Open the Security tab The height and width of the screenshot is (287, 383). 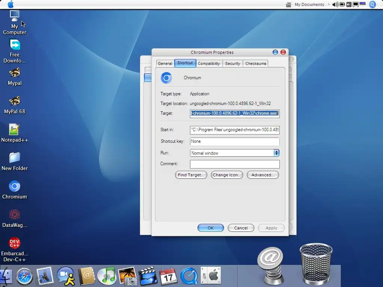click(233, 64)
